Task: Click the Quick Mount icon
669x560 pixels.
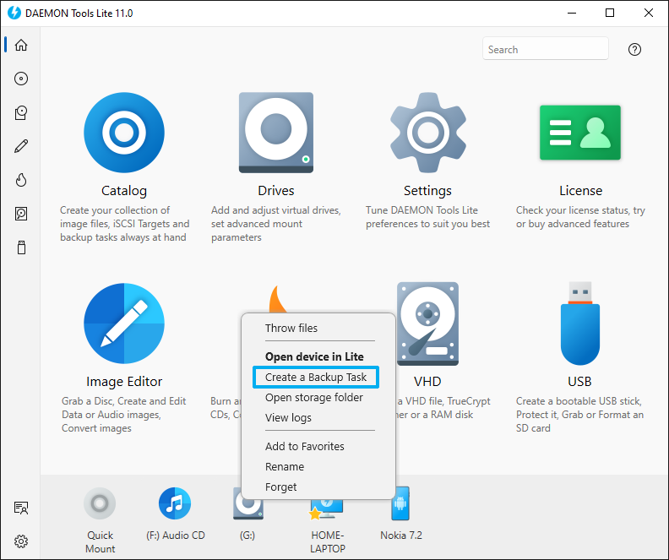Action: tap(100, 505)
